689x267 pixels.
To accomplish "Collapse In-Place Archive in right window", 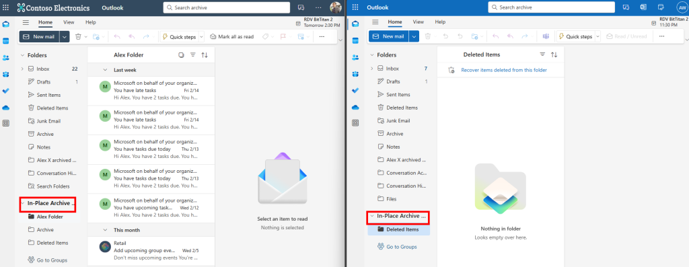I will point(371,216).
